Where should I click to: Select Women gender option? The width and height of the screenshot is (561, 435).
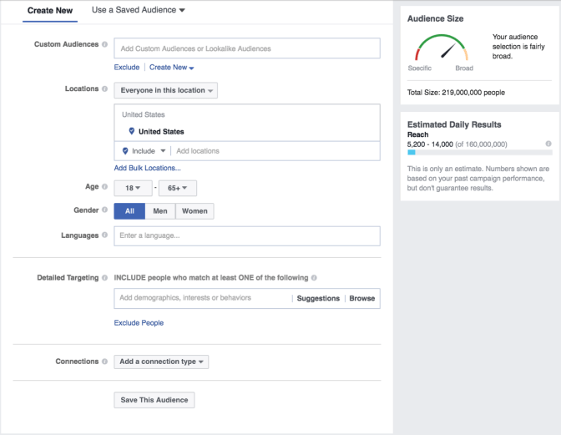point(195,211)
